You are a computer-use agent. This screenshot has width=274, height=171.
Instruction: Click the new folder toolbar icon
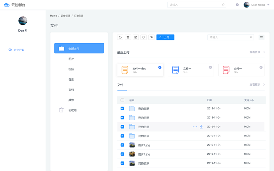coord(151,37)
